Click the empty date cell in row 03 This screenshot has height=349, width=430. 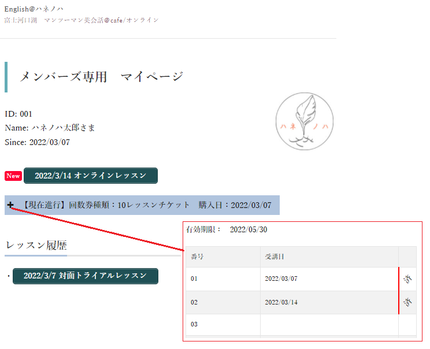click(x=328, y=324)
